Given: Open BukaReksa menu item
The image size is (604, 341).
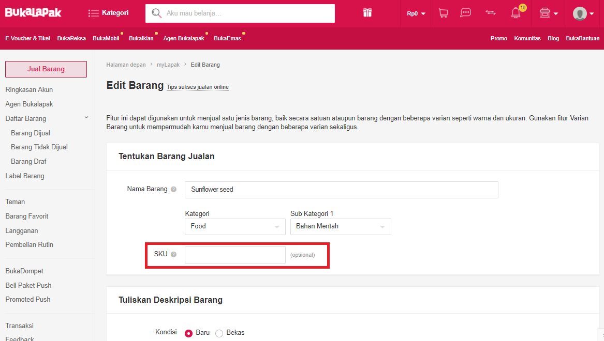Looking at the screenshot, I should (x=71, y=38).
